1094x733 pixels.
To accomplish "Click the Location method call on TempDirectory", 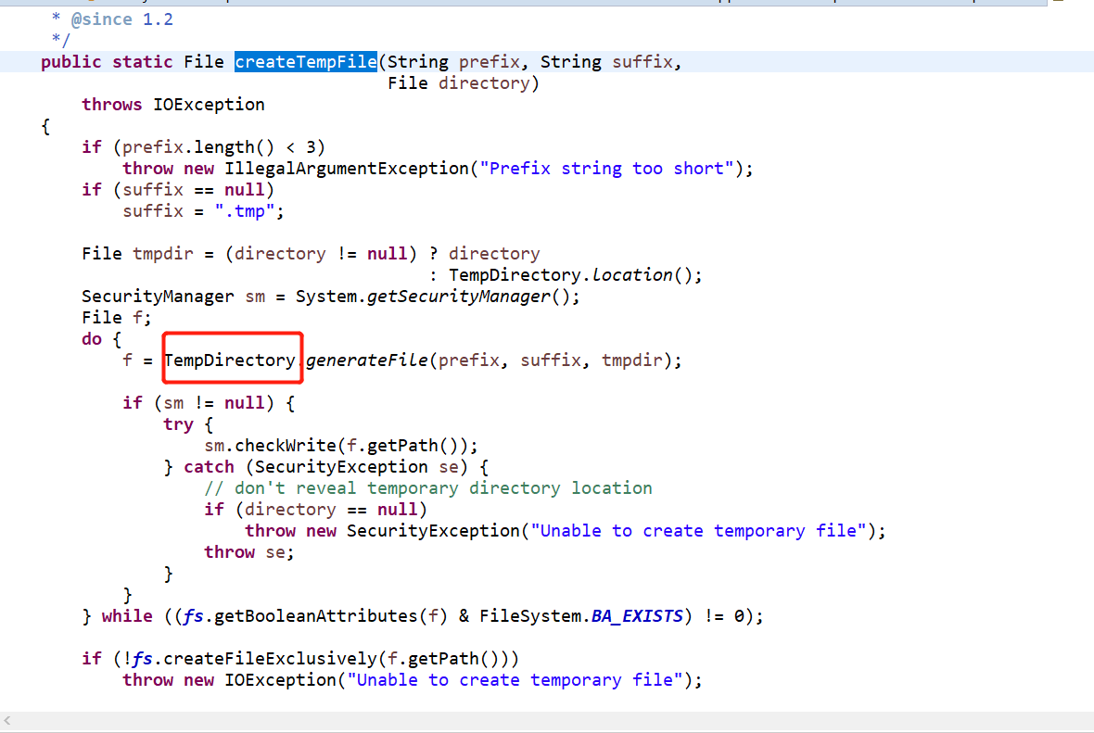I will [632, 274].
